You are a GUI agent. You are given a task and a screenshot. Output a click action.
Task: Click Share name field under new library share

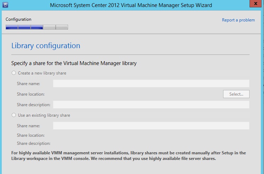pyautogui.click(x=151, y=83)
